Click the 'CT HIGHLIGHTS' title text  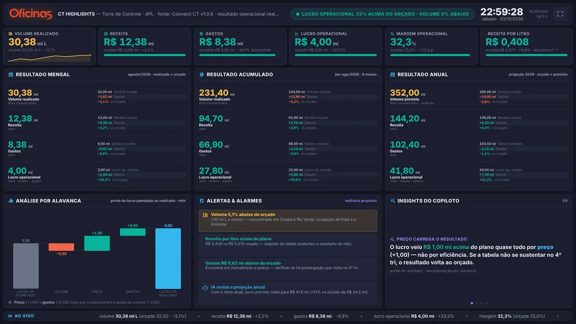pos(76,14)
